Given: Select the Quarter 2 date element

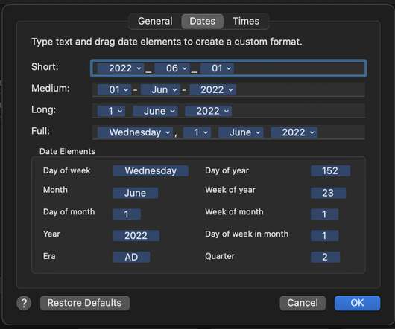Looking at the screenshot, I should pyautogui.click(x=325, y=257).
